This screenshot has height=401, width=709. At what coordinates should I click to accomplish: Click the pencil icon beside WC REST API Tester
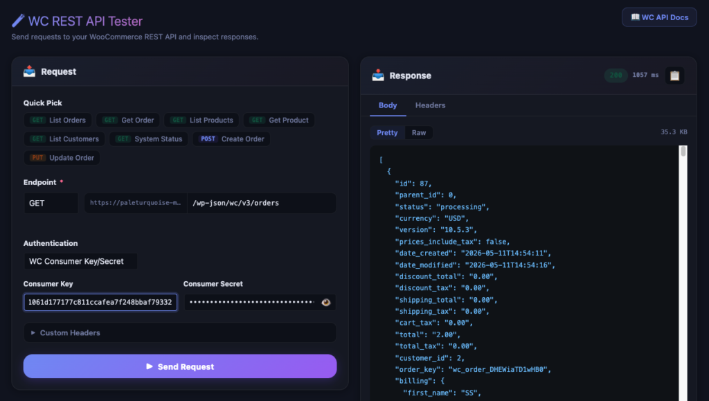point(18,21)
